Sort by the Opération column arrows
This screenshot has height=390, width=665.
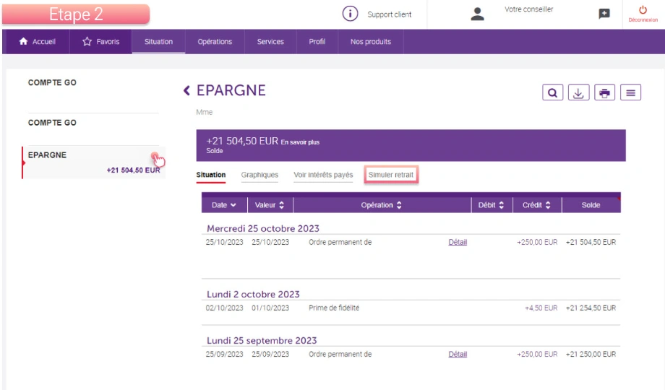(399, 205)
